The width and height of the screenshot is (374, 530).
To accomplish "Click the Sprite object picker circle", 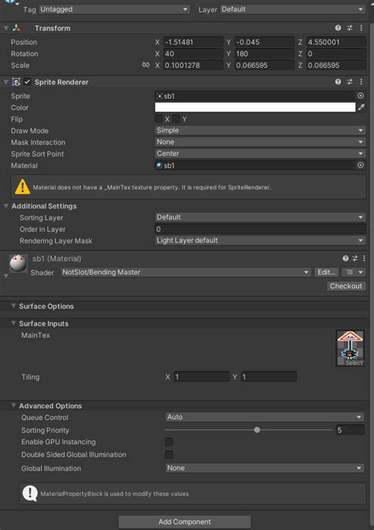I will point(361,96).
